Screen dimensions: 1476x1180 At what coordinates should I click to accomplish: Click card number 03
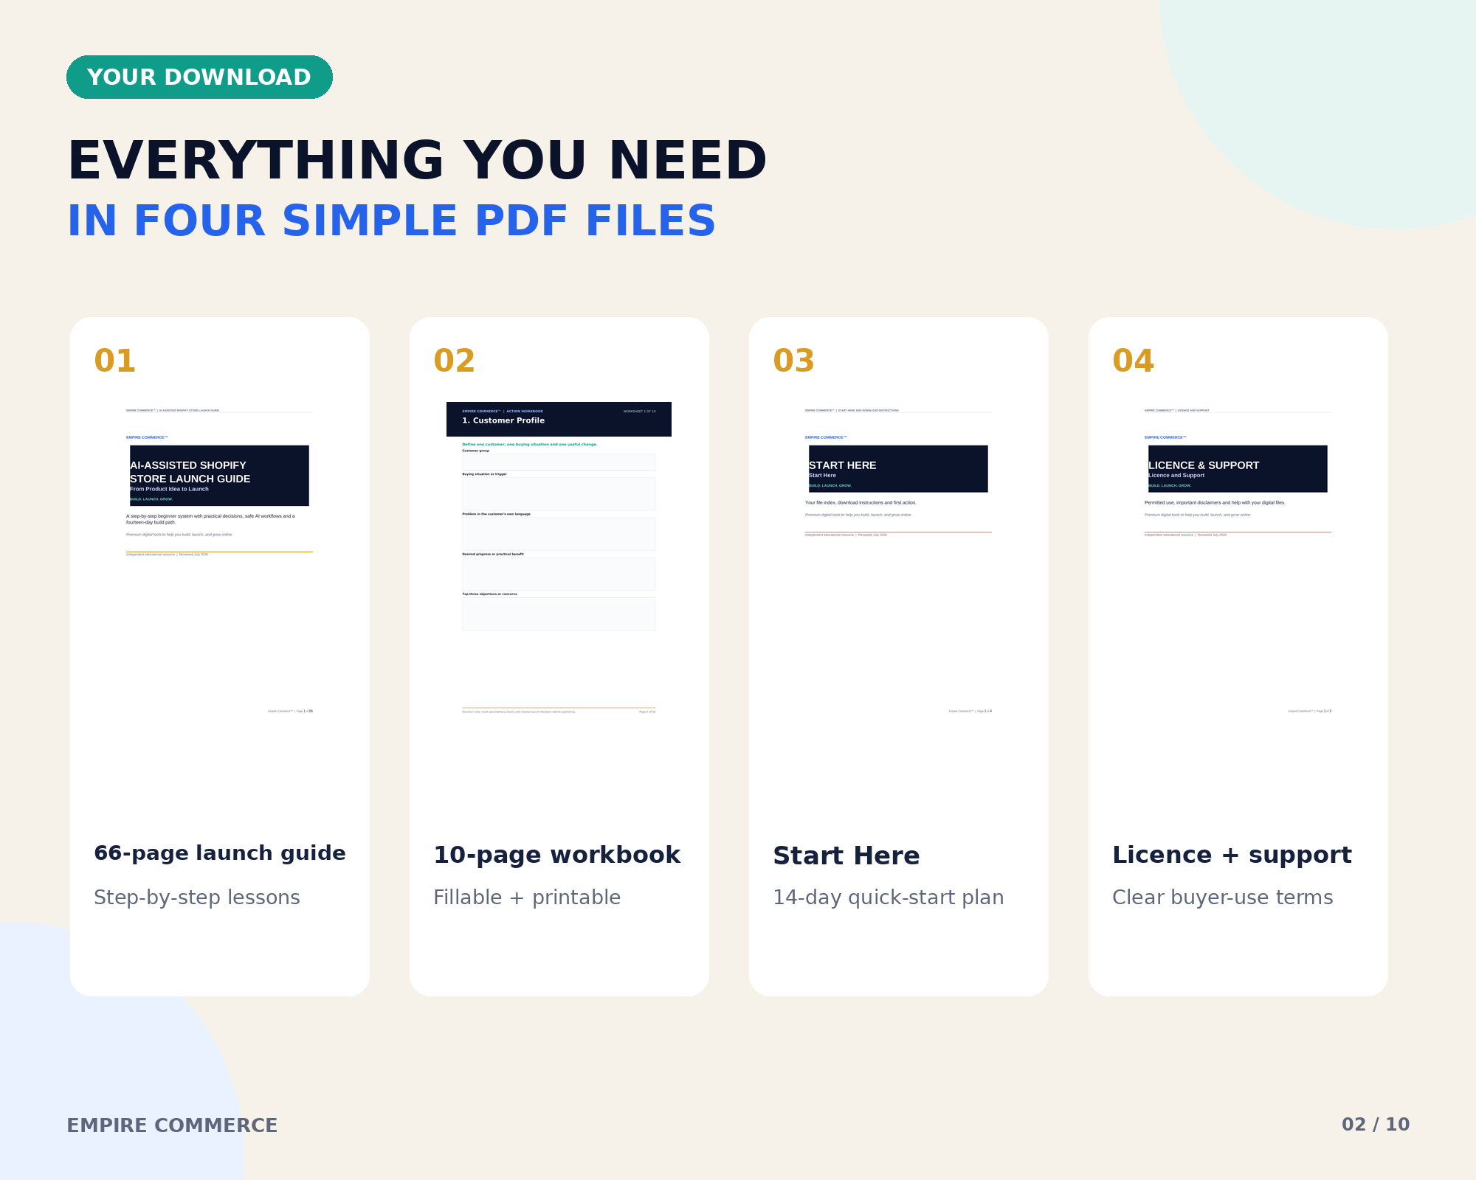(794, 361)
